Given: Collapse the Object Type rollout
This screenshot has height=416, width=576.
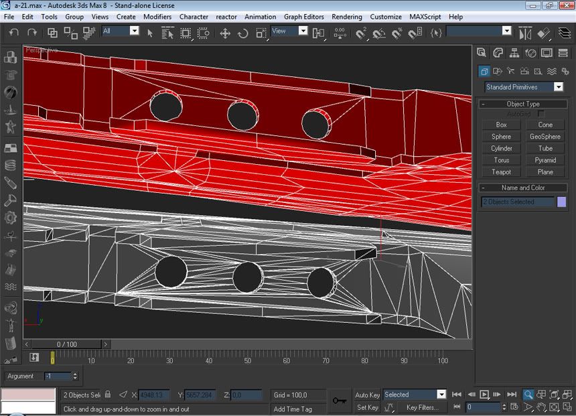Looking at the screenshot, I should click(523, 104).
